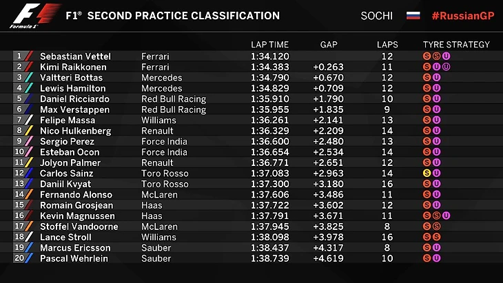Viewport: 503px width, 283px height.
Task: Click Fernando Alonso's lap time 1:37.606
Action: [269, 195]
